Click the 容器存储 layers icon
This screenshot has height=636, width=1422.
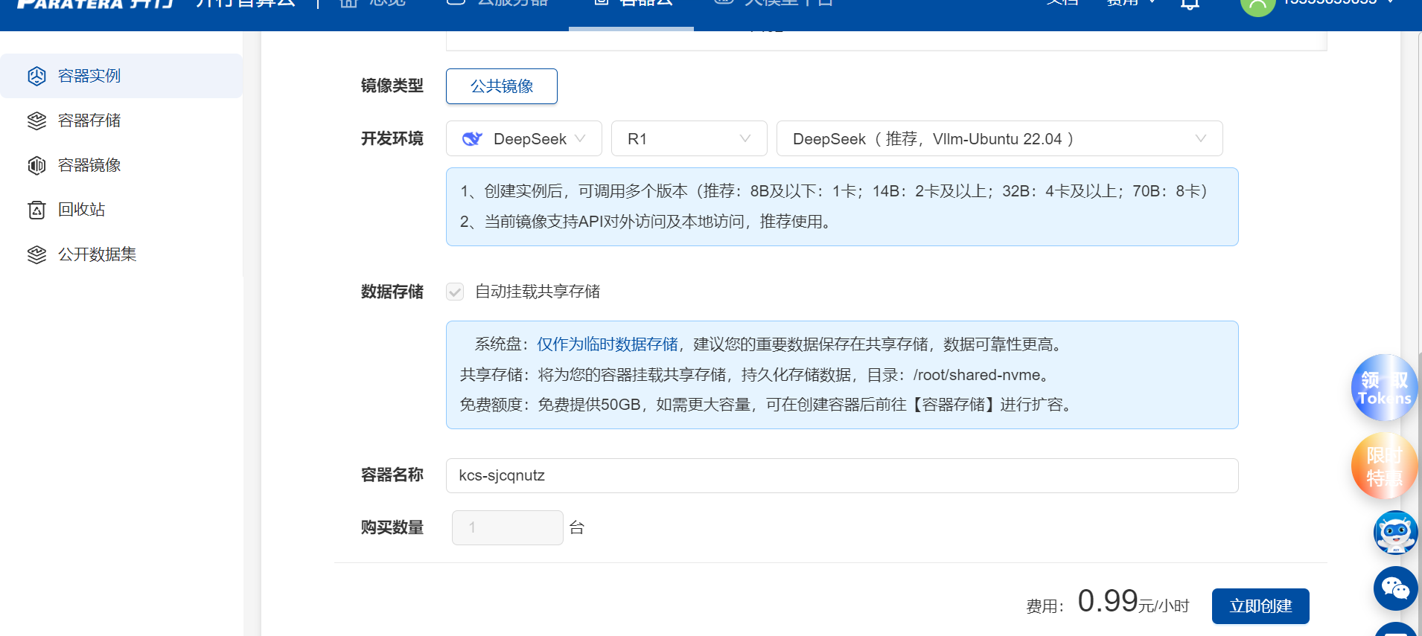[36, 121]
